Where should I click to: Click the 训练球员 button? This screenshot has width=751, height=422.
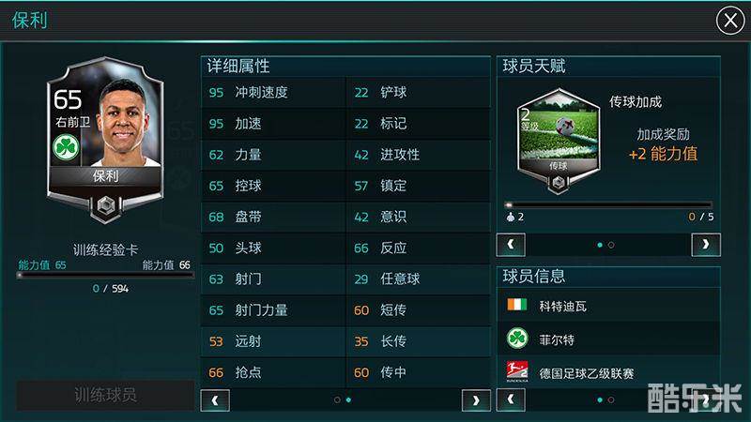(x=105, y=395)
